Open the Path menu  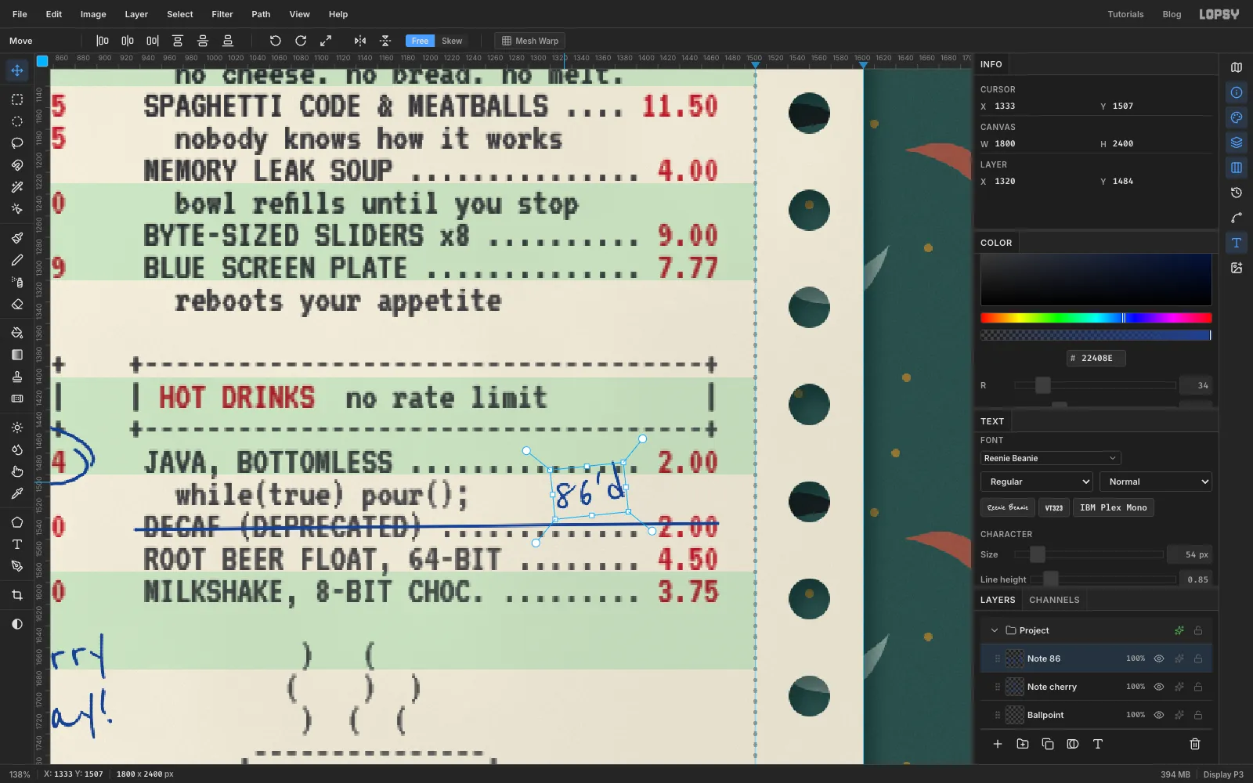pyautogui.click(x=261, y=14)
